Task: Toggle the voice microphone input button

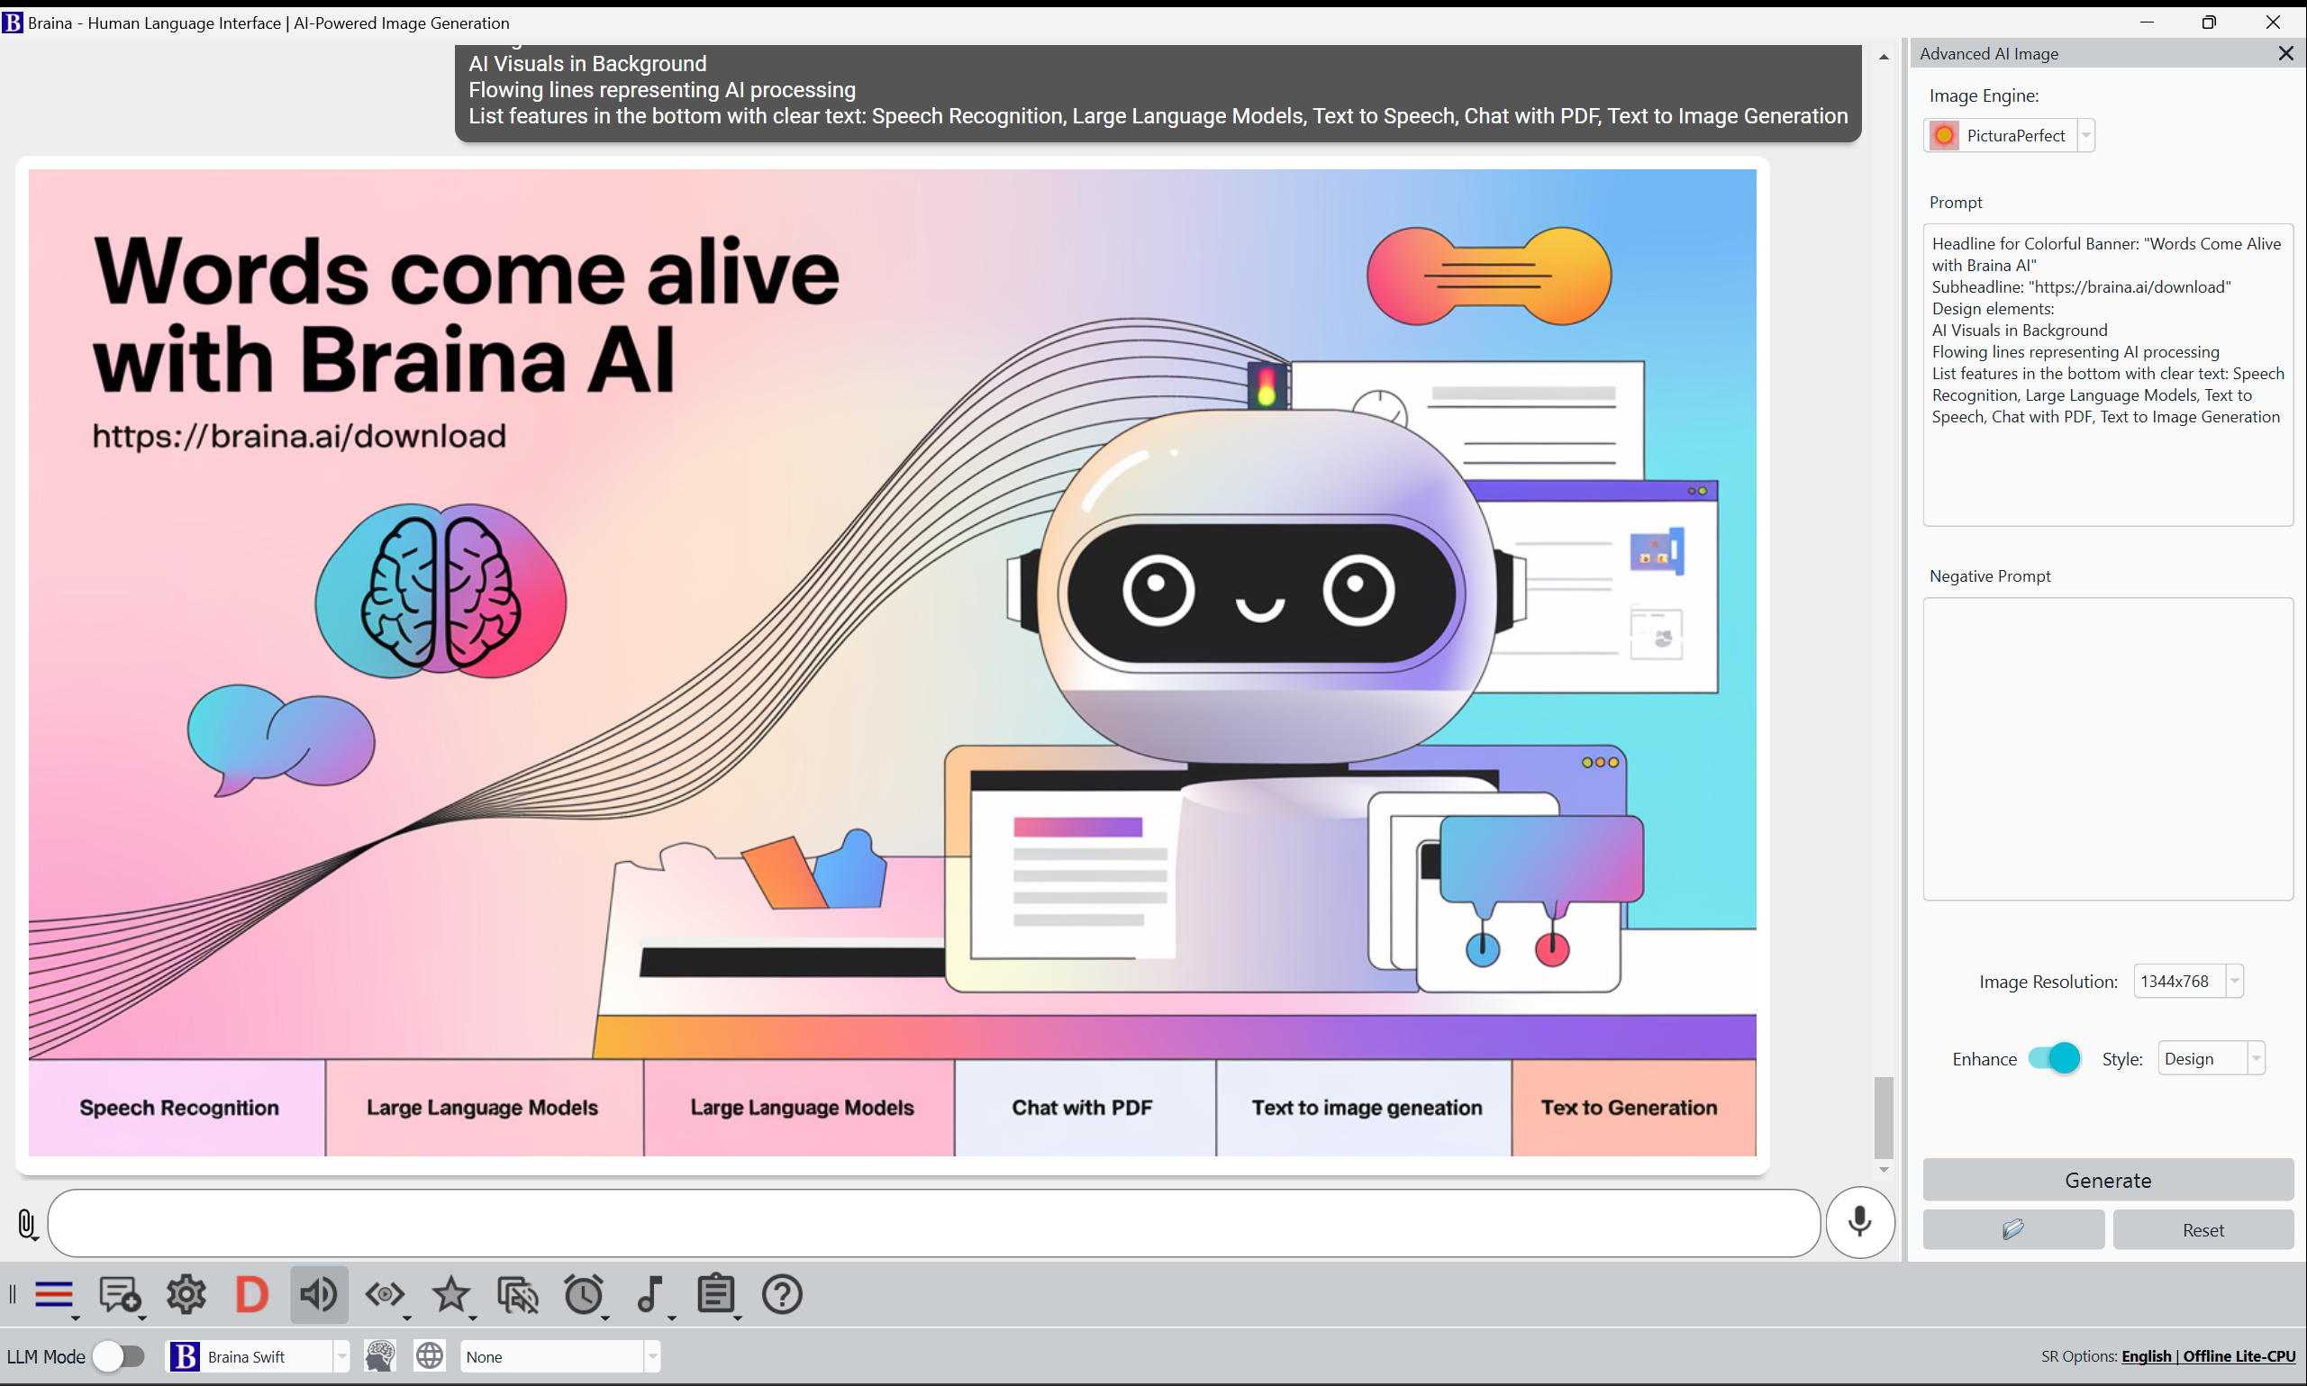Action: point(1857,1221)
